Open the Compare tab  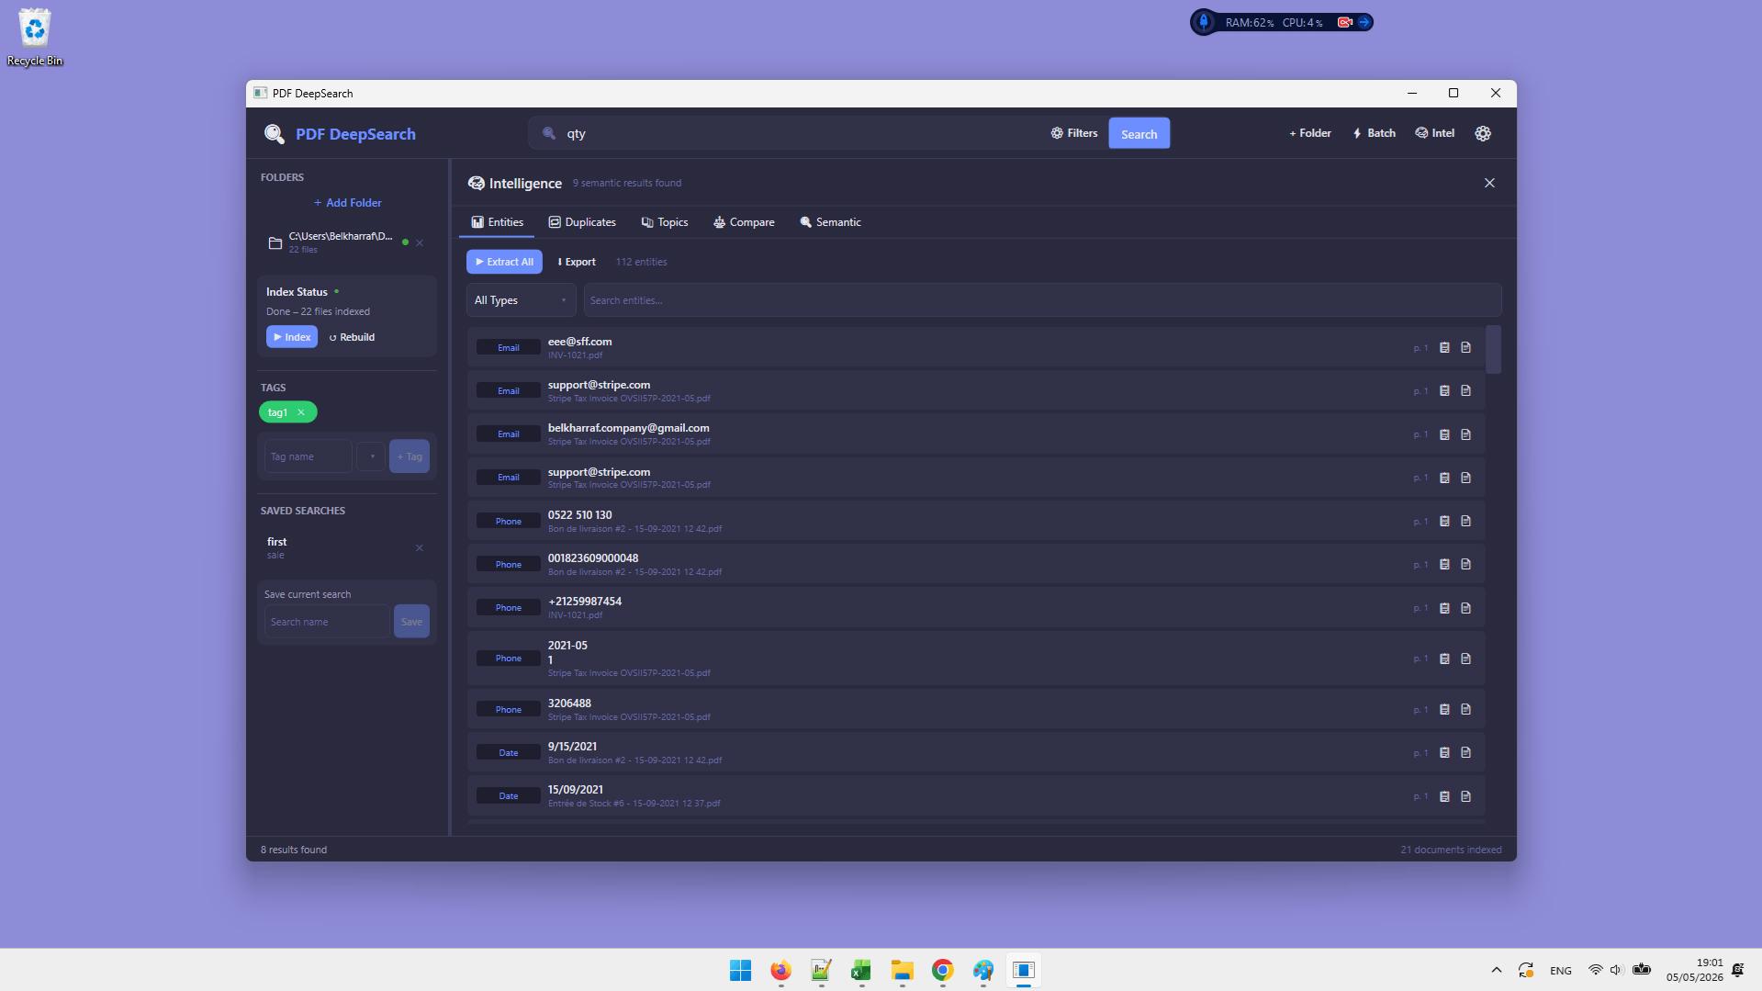pyautogui.click(x=744, y=222)
